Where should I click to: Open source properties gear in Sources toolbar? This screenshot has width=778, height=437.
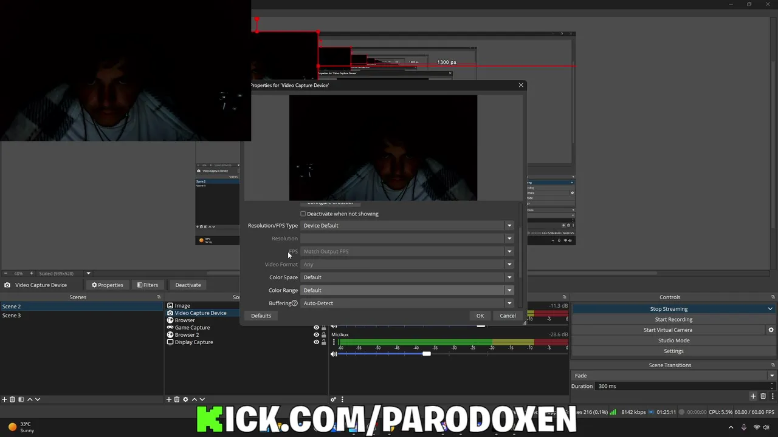185,399
